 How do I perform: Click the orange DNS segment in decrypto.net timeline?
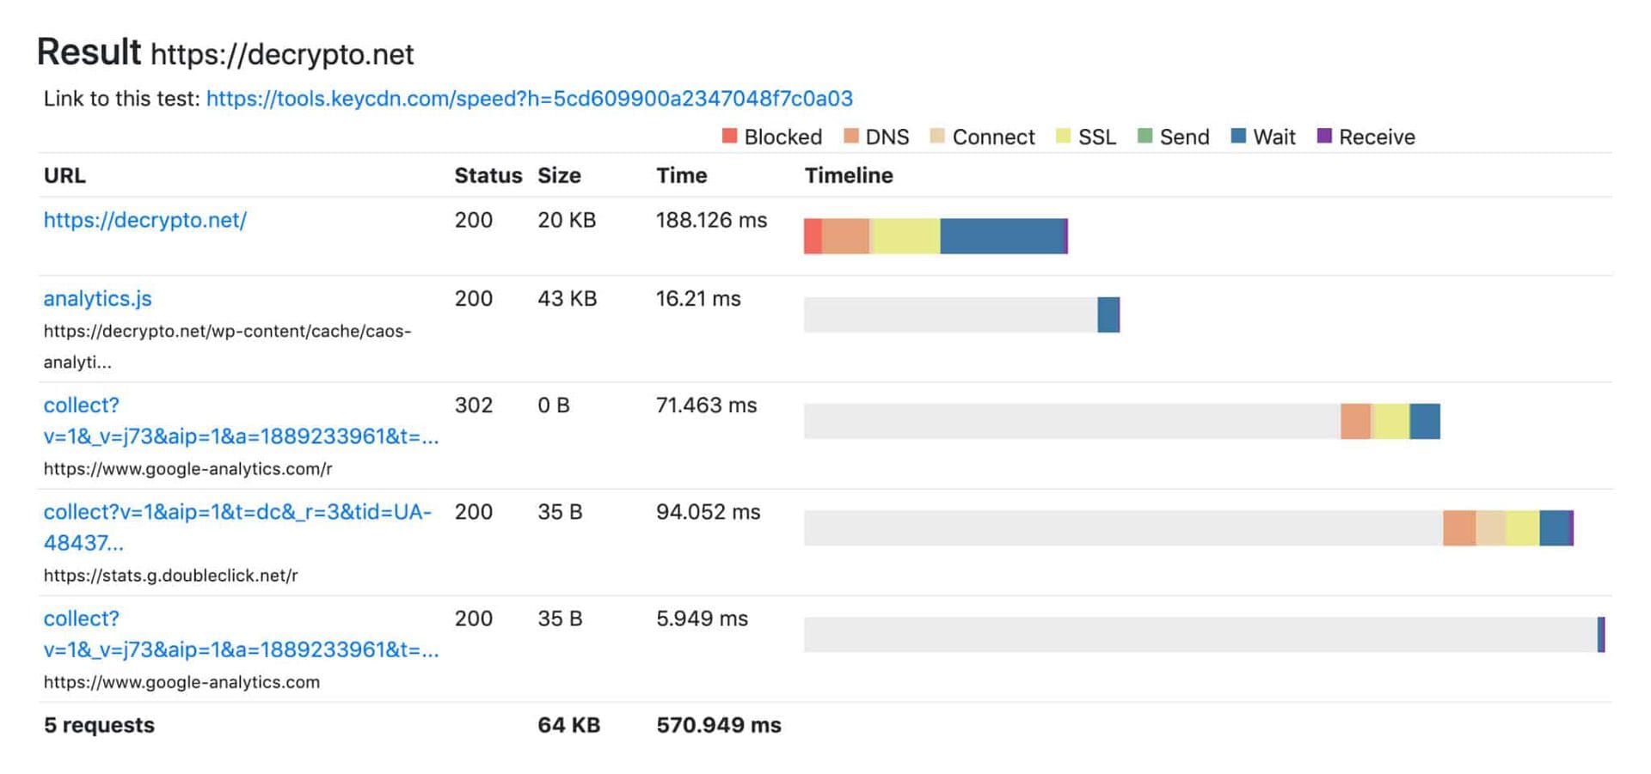click(x=845, y=236)
